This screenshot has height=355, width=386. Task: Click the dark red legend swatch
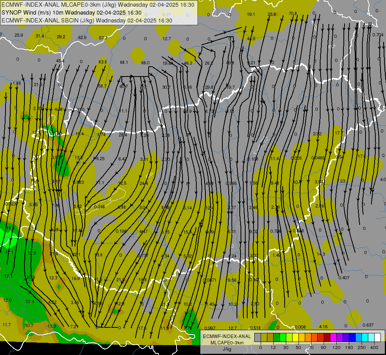[327, 338]
